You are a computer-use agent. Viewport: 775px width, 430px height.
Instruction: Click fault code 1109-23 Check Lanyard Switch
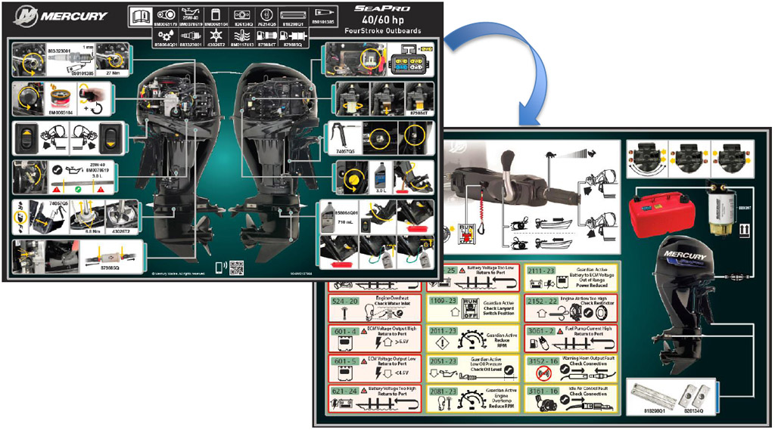click(x=472, y=308)
